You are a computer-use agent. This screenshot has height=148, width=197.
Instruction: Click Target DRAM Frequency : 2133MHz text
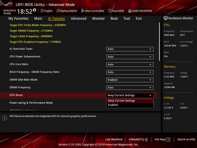(x=31, y=31)
